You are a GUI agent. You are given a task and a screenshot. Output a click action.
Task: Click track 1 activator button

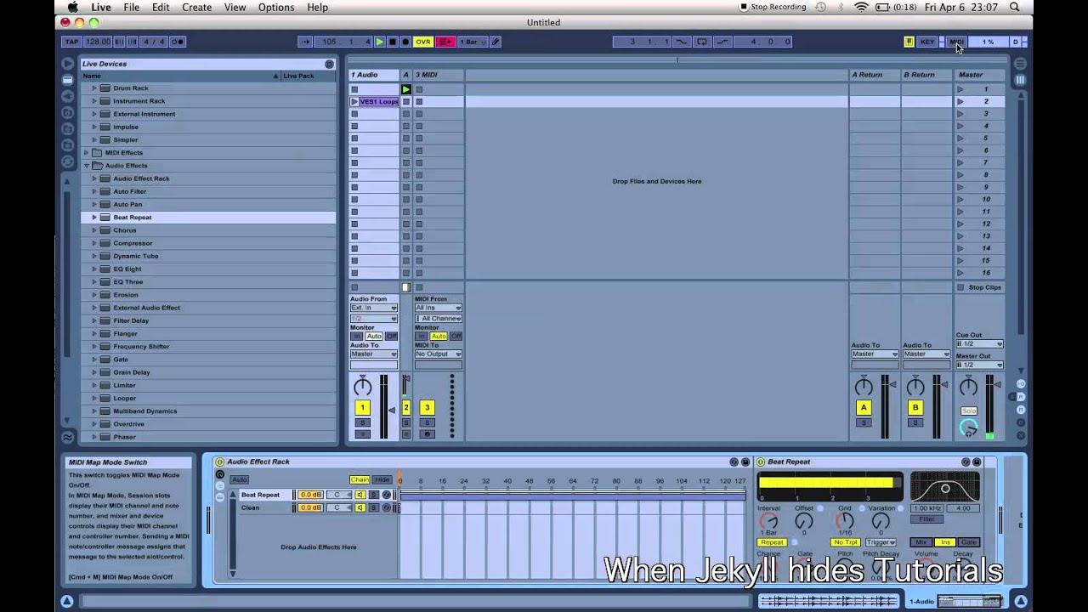(362, 408)
